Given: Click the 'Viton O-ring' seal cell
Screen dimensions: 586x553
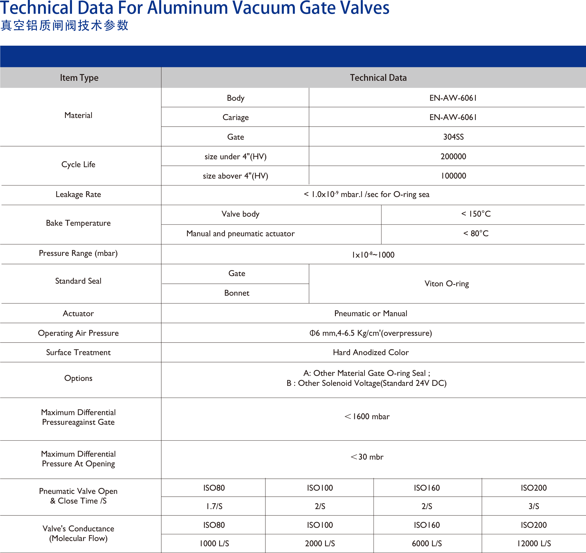Looking at the screenshot, I should pos(446,284).
